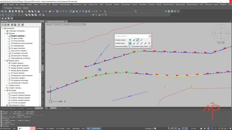Click highlighted tangent icon in start condition row

pyautogui.click(x=138, y=40)
